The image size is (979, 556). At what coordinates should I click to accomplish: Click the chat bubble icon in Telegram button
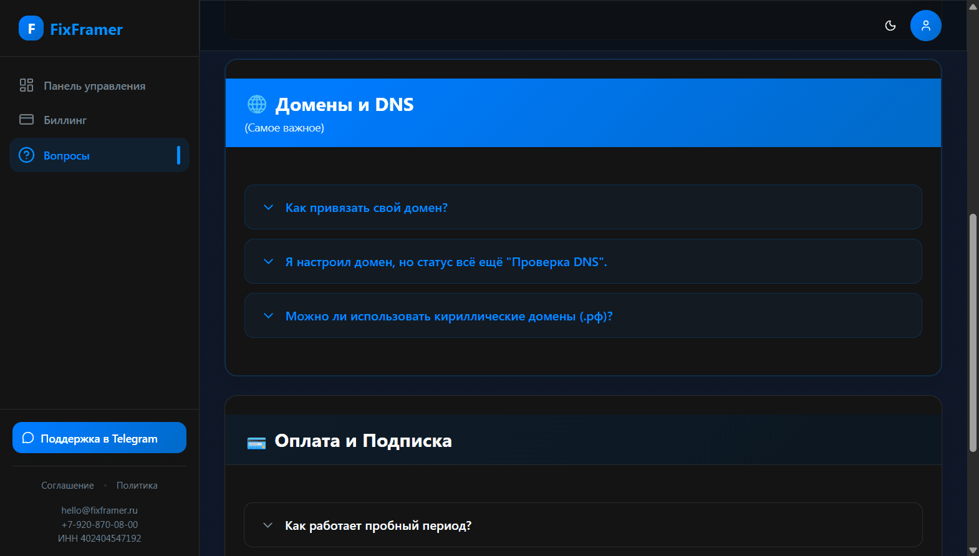(x=28, y=438)
